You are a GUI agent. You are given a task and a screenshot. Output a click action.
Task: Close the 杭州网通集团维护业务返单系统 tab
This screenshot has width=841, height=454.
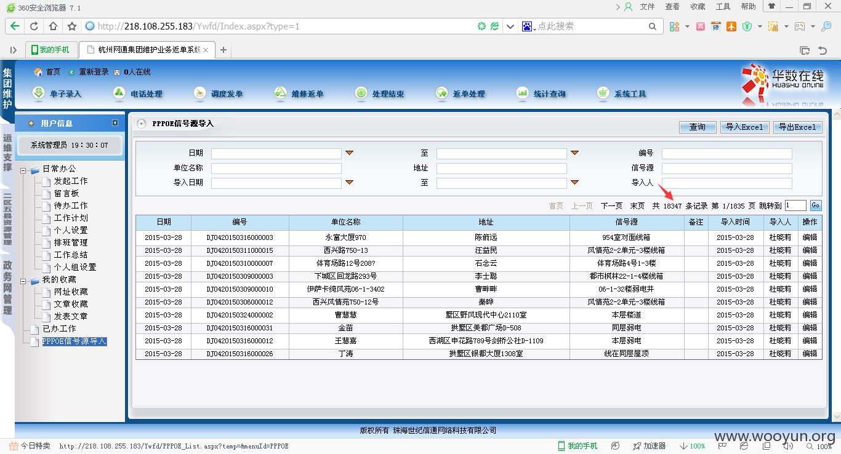[x=206, y=50]
